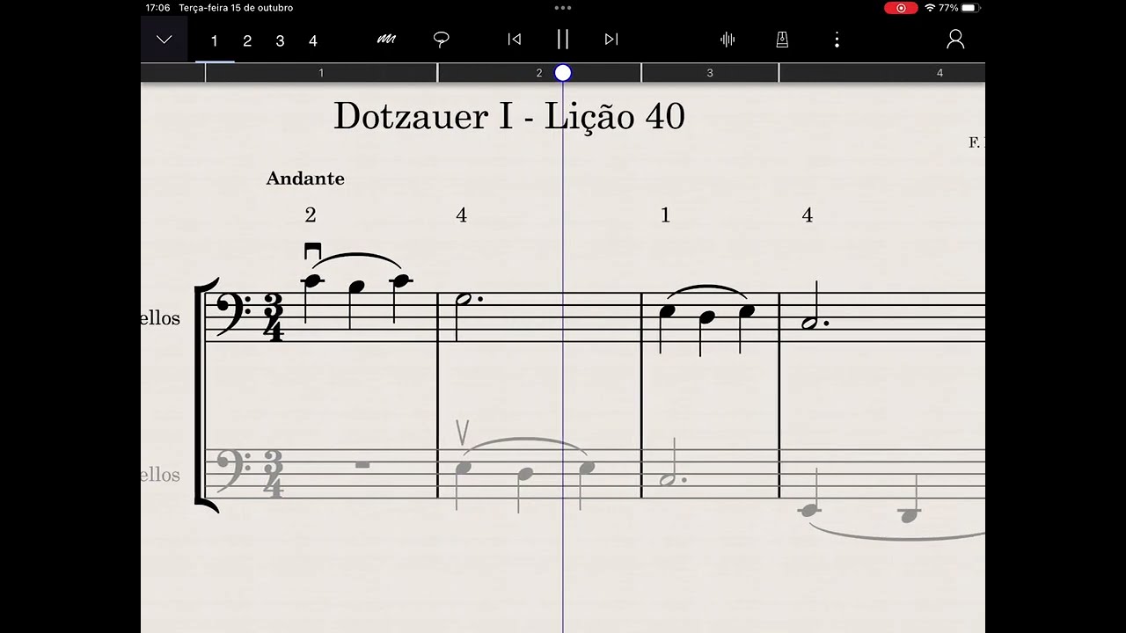Select fingering number 2 above first measure

(311, 215)
